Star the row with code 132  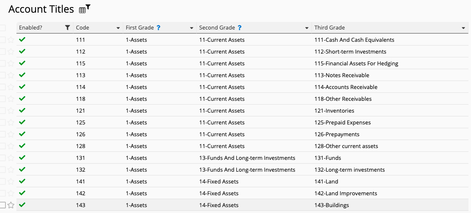point(11,170)
